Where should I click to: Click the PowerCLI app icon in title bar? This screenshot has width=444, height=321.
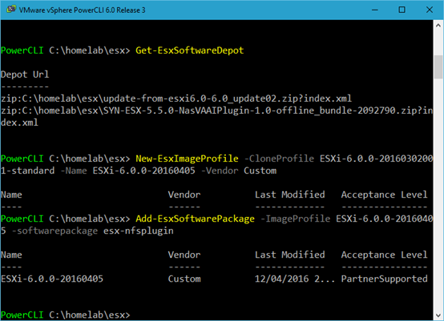click(x=11, y=10)
